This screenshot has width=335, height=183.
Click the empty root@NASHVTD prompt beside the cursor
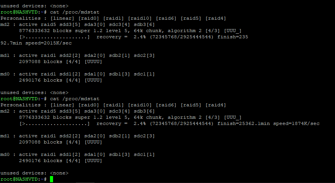tap(24, 180)
